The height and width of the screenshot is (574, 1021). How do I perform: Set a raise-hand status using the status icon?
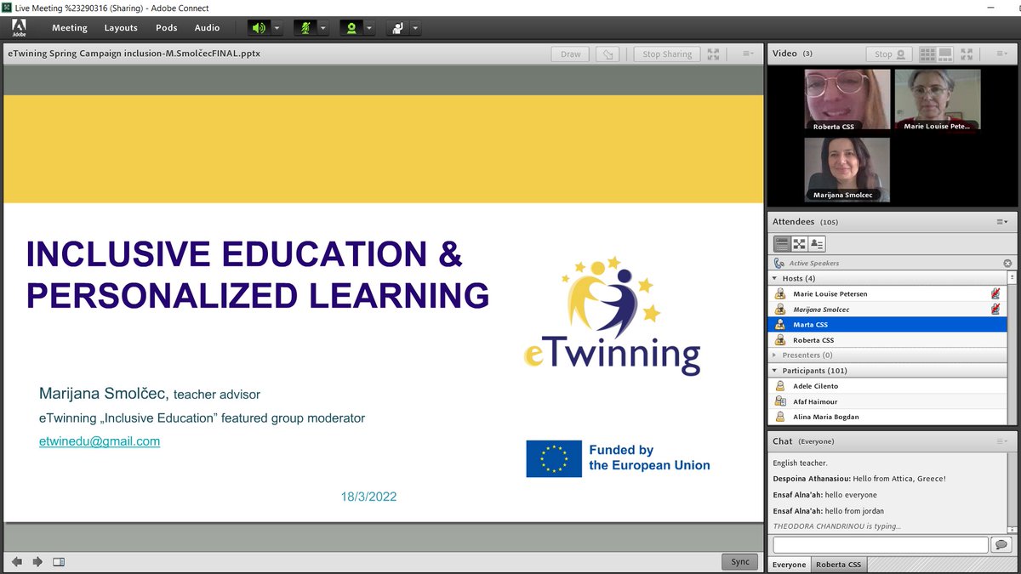point(399,27)
